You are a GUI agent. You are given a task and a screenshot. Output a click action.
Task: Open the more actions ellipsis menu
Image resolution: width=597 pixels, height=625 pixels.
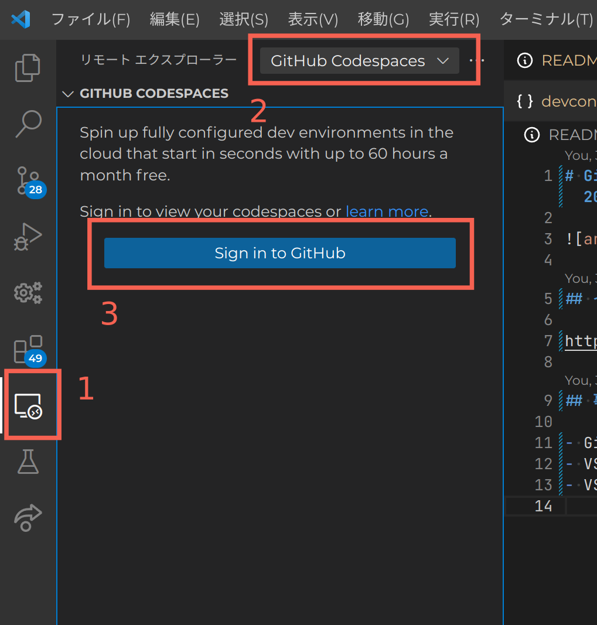pos(477,60)
